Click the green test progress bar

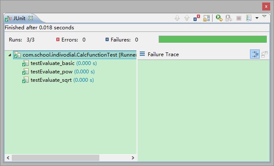[x=213, y=39]
